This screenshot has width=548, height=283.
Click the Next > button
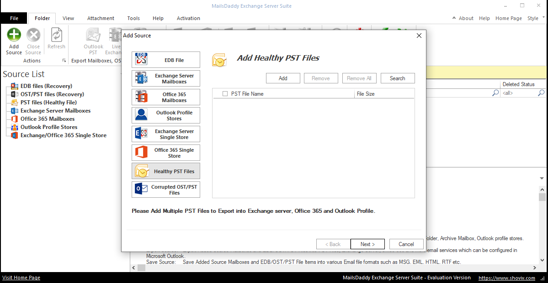(x=367, y=244)
